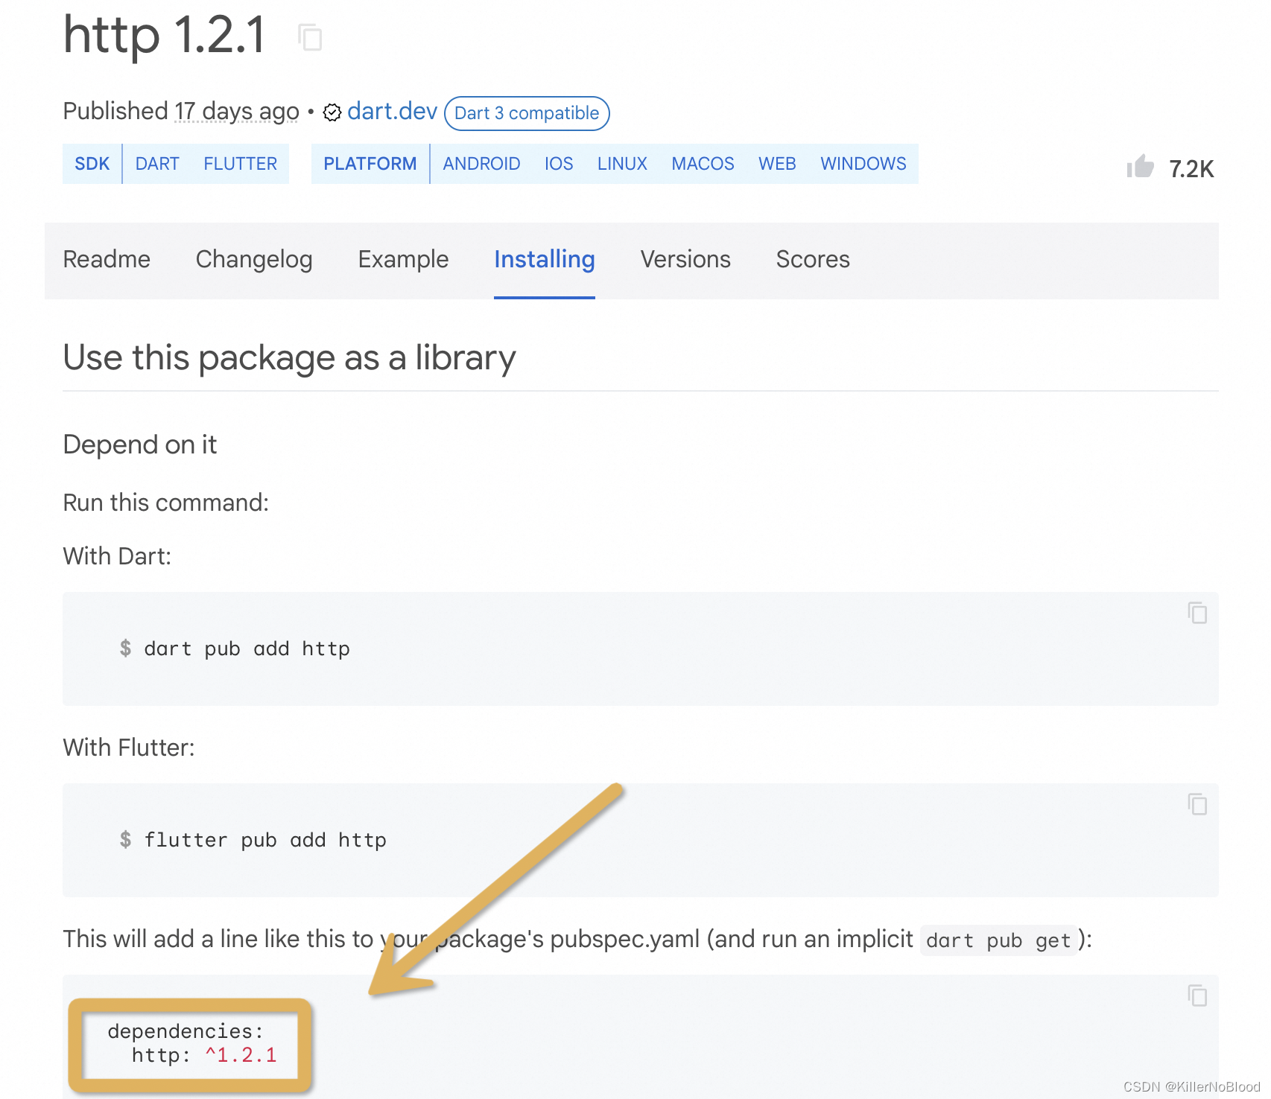Click the 'With Dart:' label
This screenshot has width=1271, height=1099.
(x=117, y=556)
